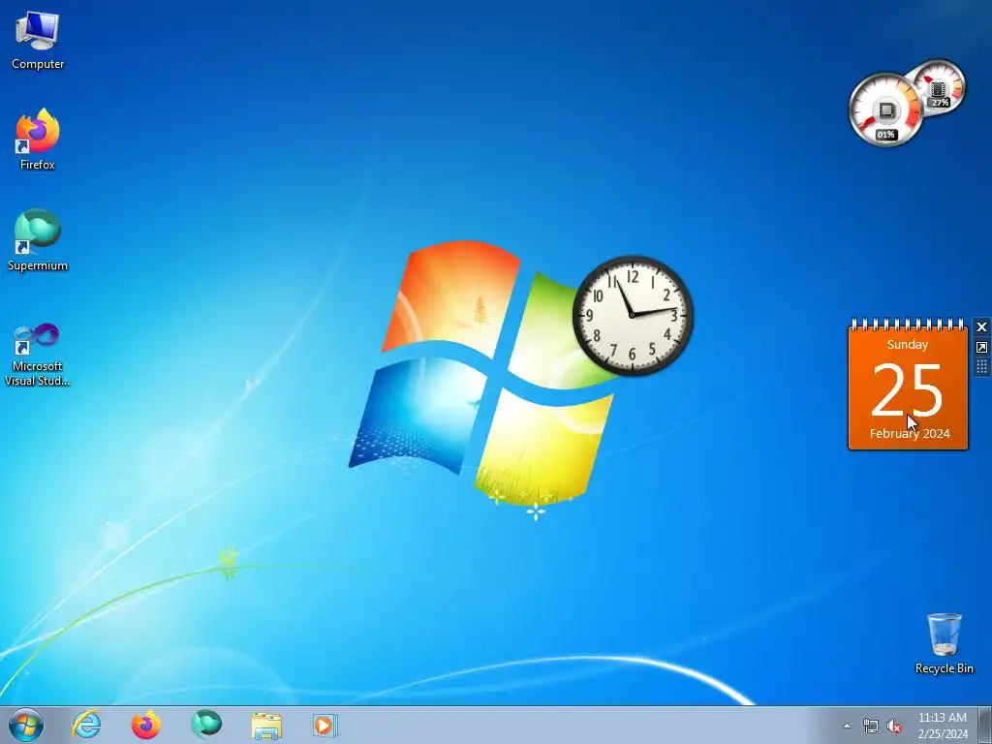Select the Microsoft Visual Studio desktop shortcut
This screenshot has height=744, width=992.
tap(38, 355)
